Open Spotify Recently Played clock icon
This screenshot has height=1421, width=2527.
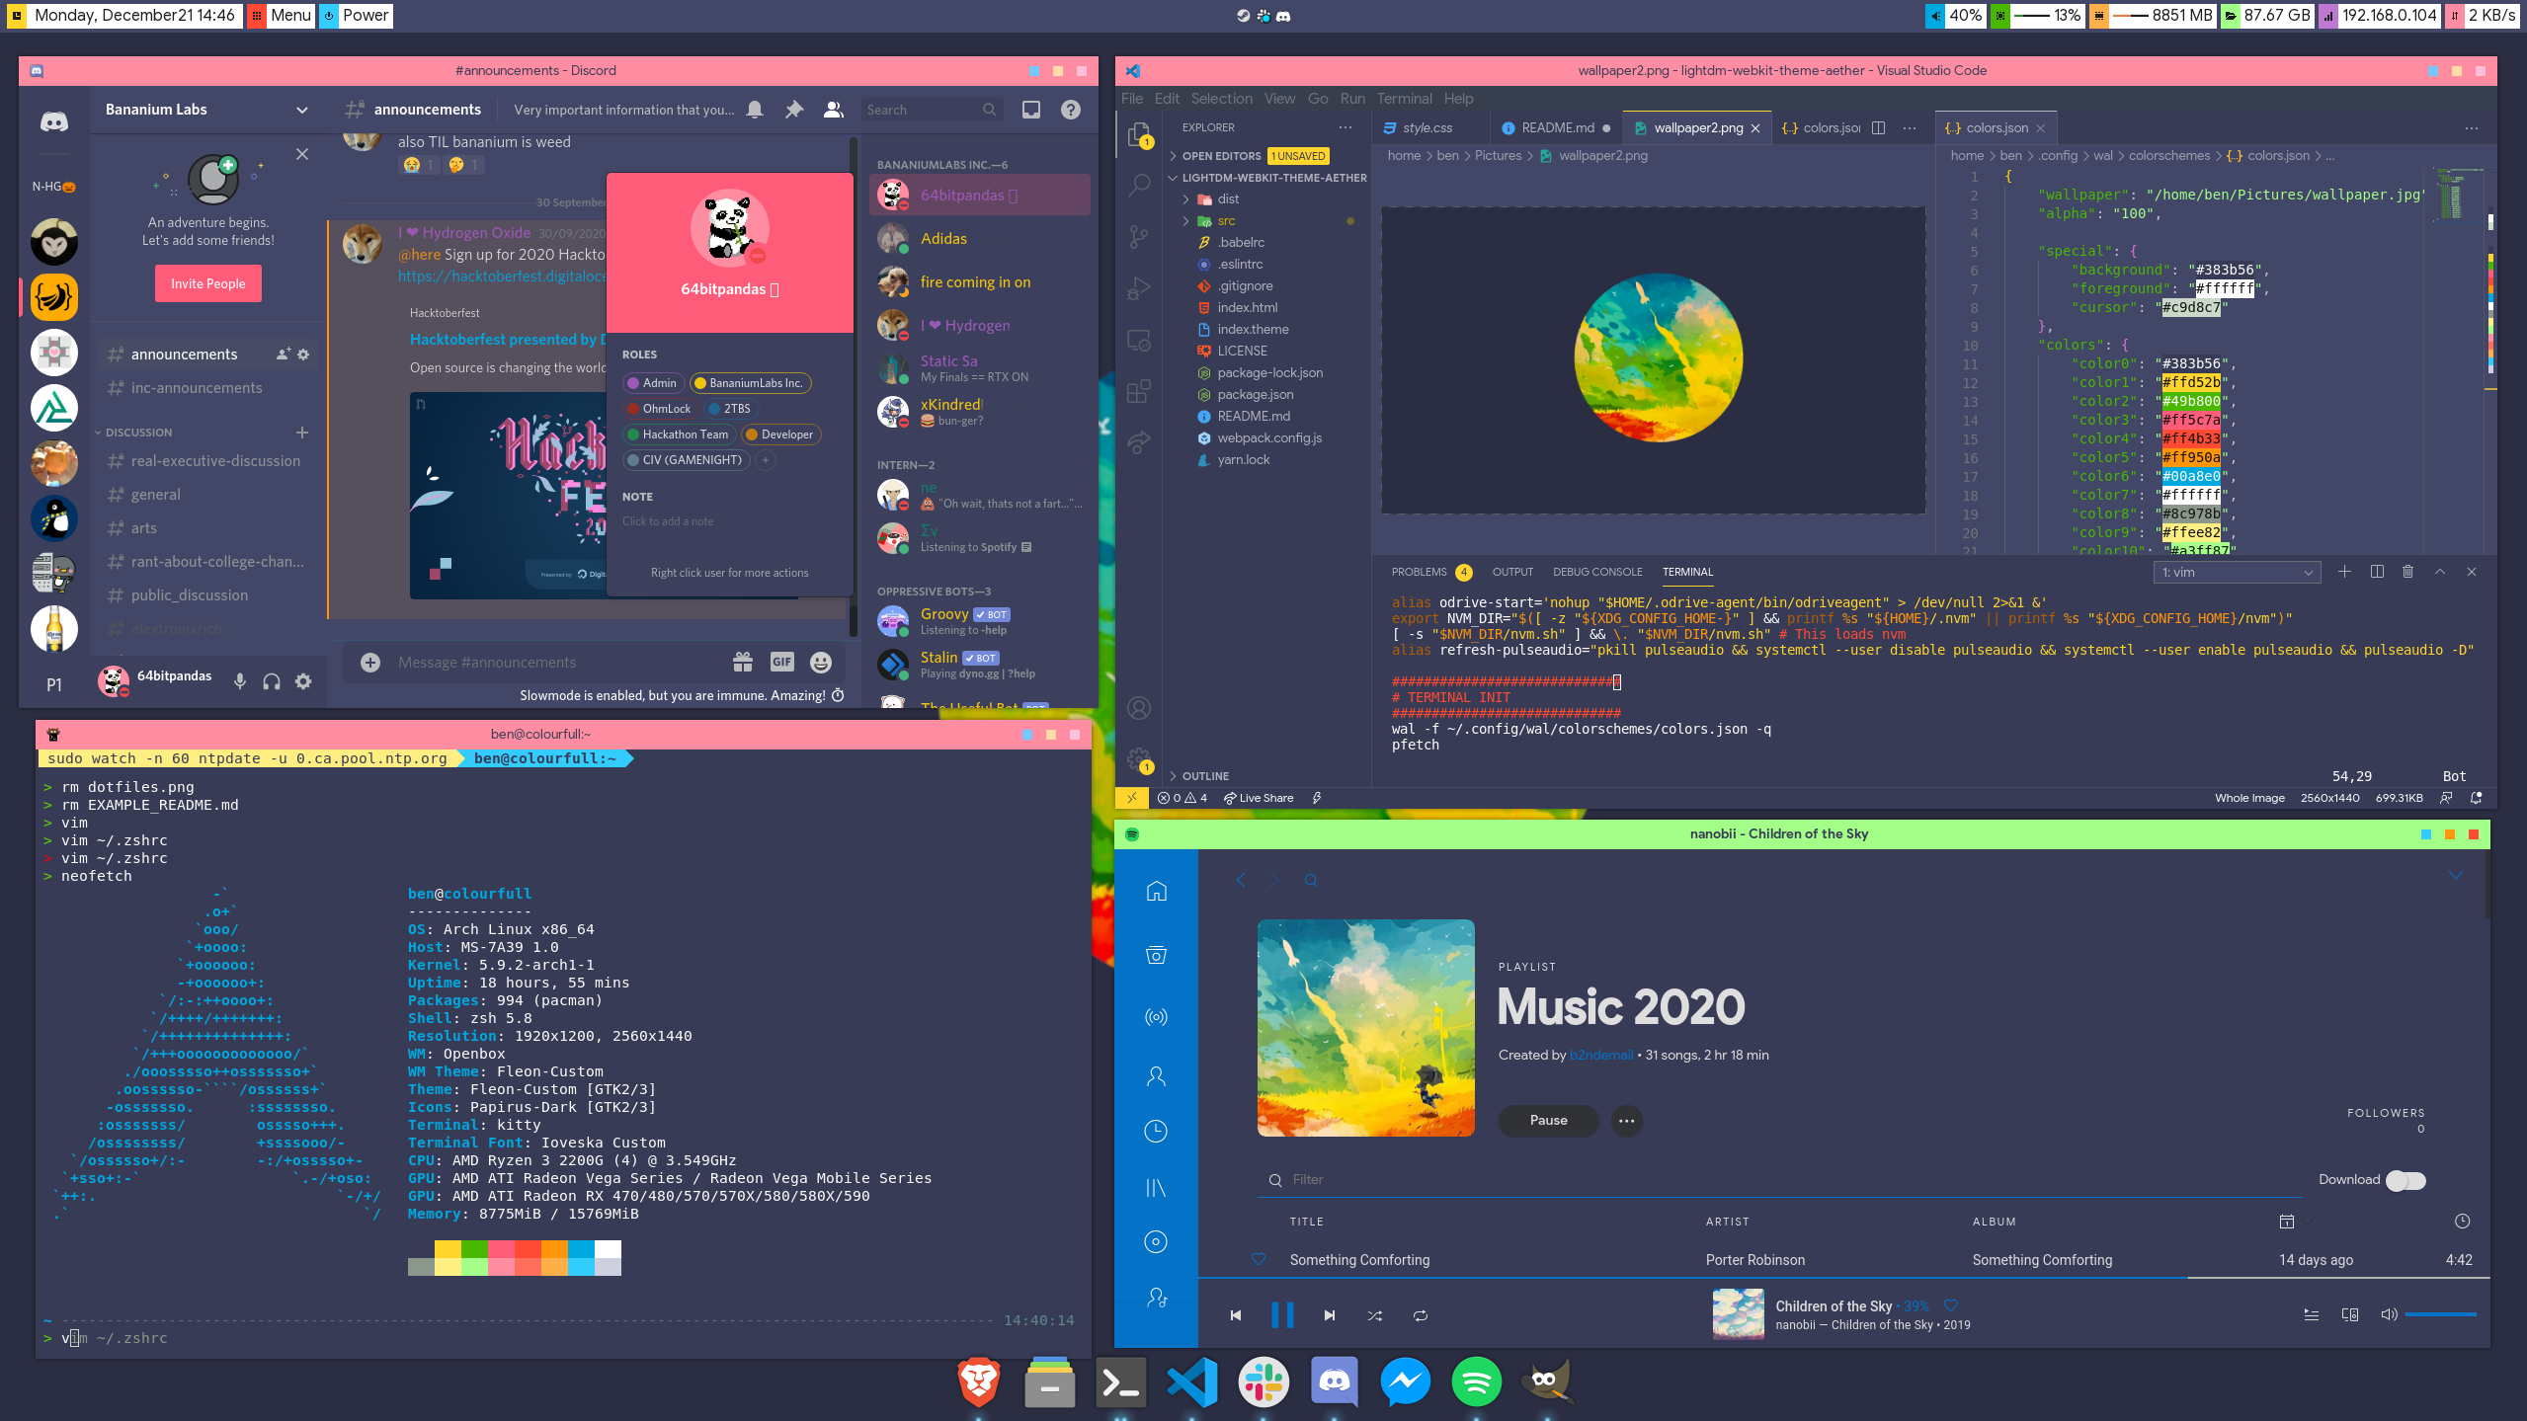1156,1131
